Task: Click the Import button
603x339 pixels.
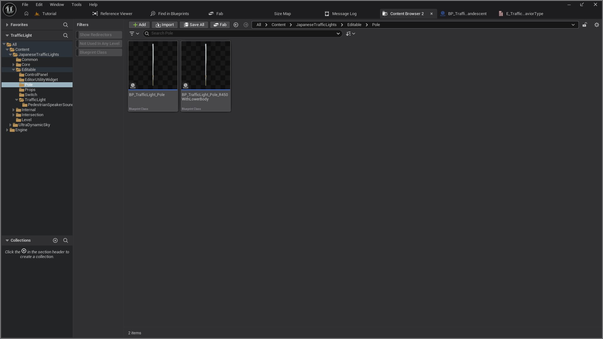Action: (x=165, y=25)
